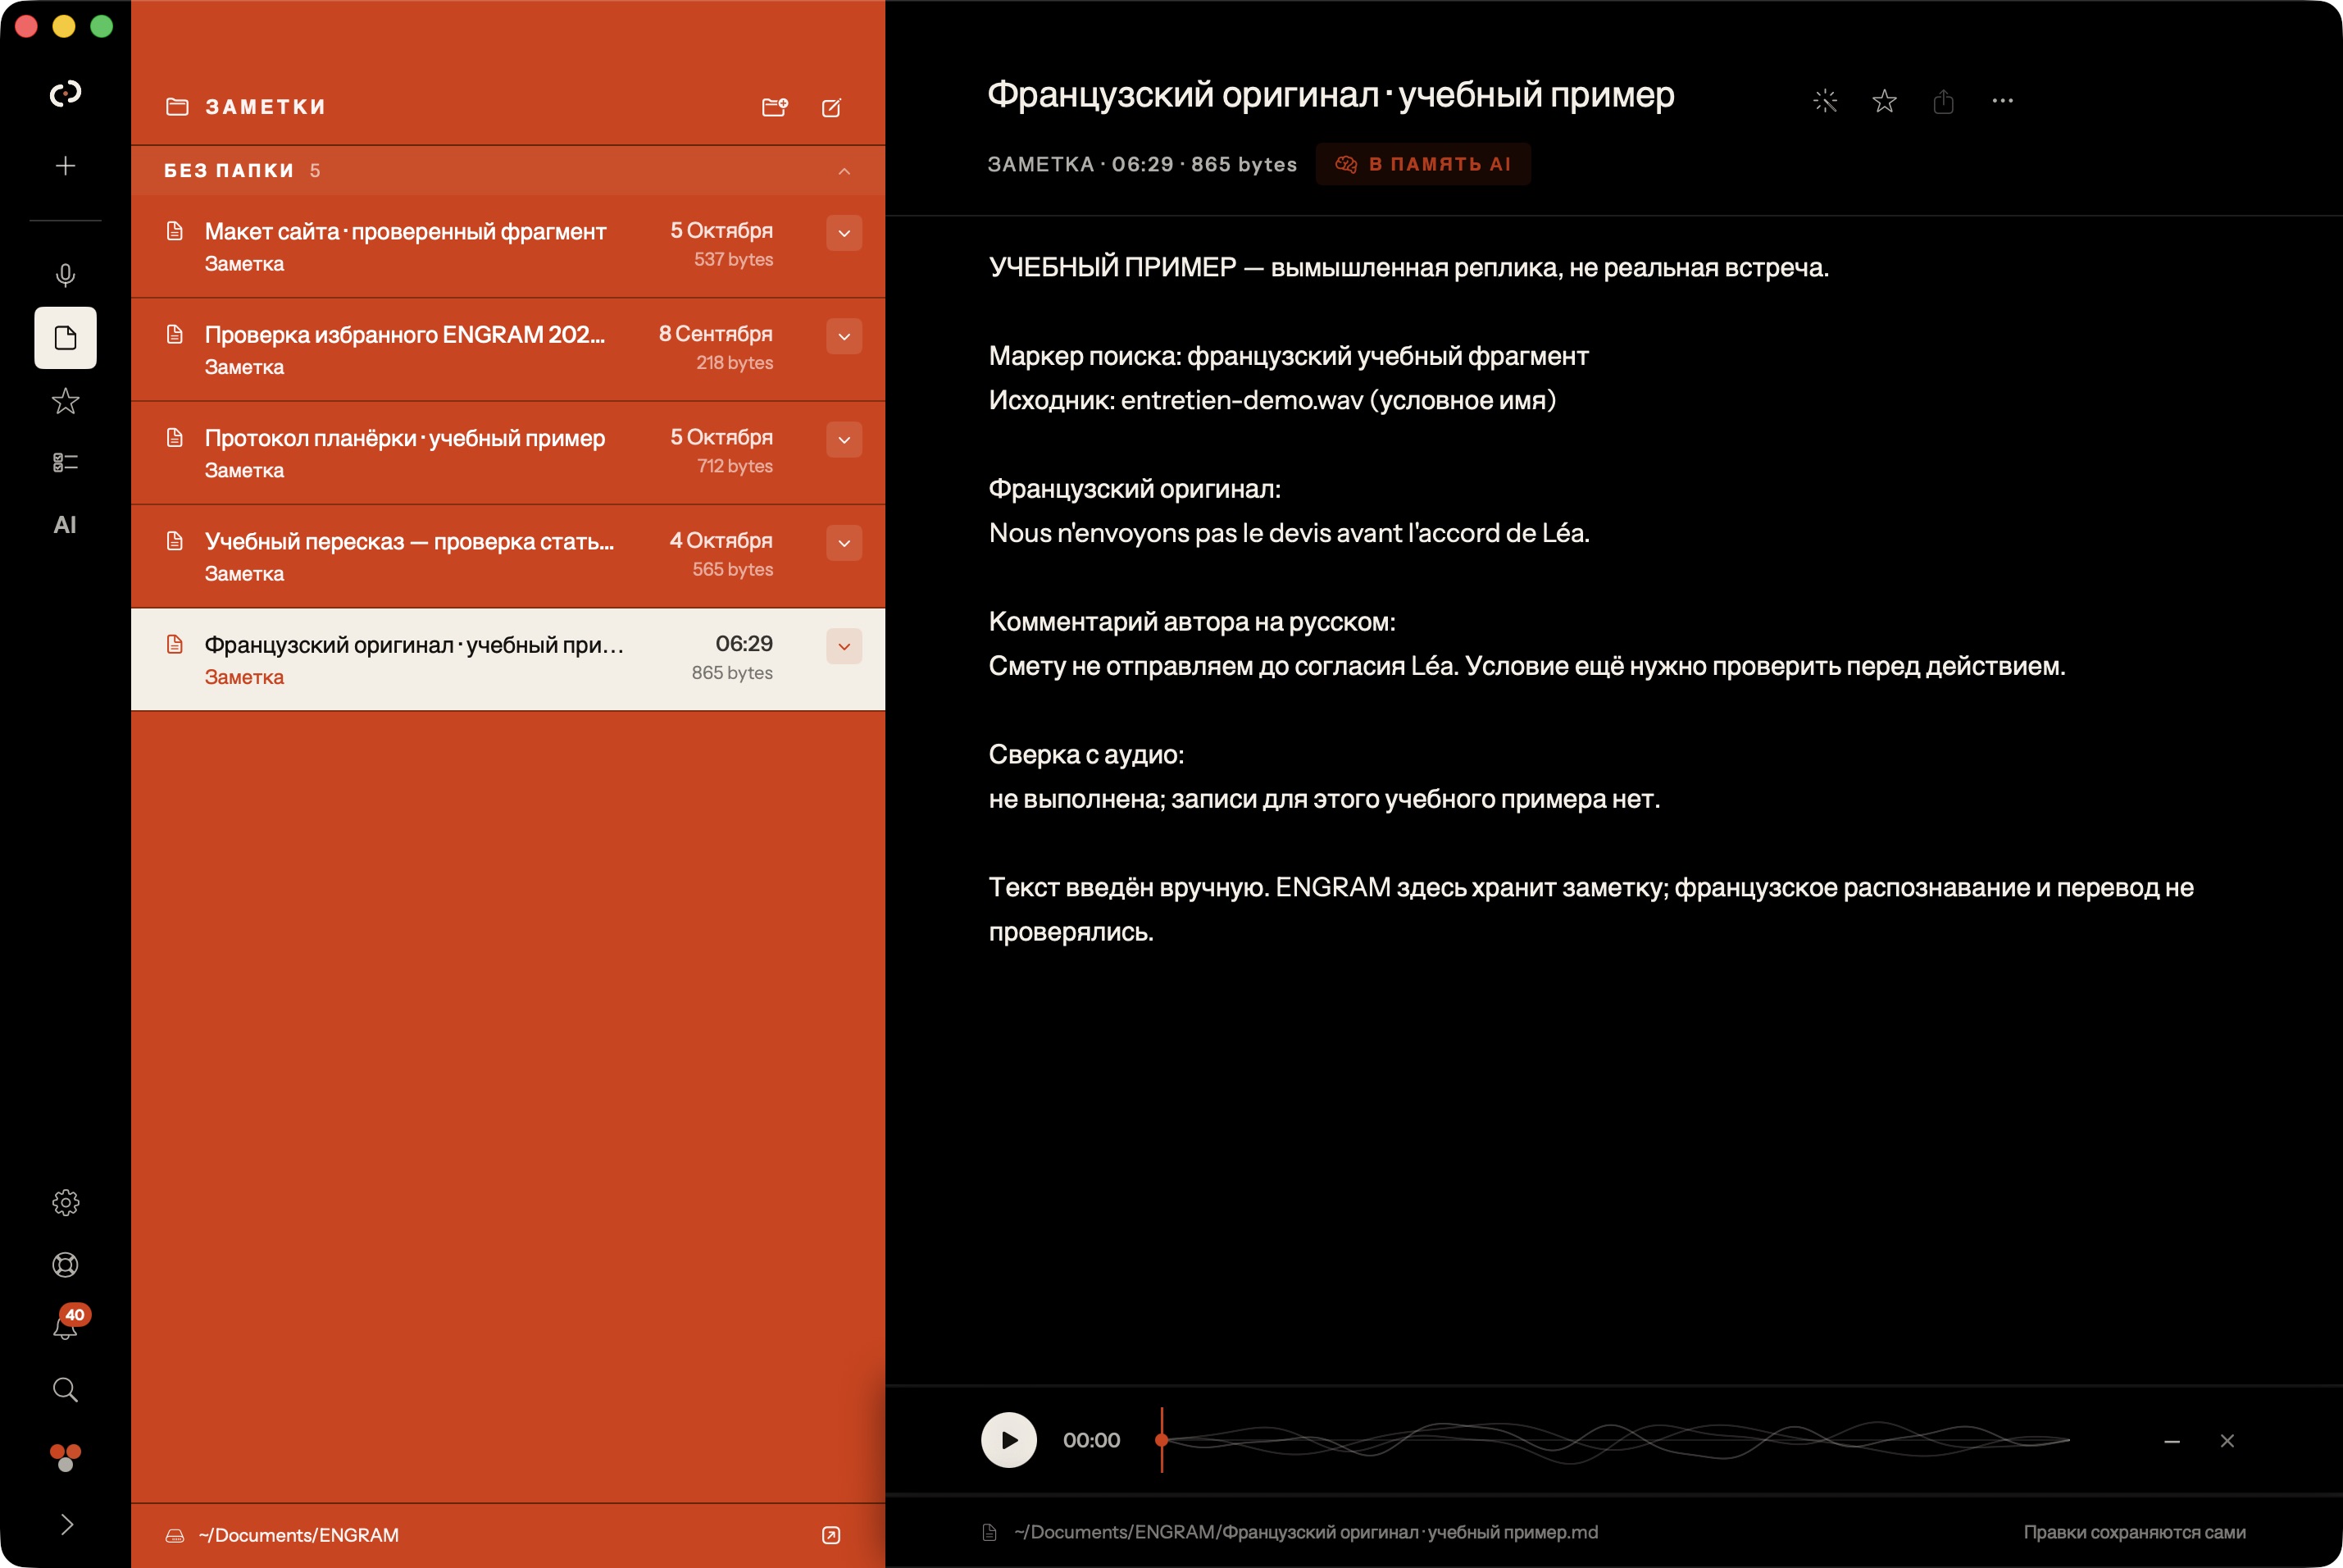Screen dimensions: 2343x1568
Task: Open dropdown for Учебный пересказ note
Action: coord(844,543)
